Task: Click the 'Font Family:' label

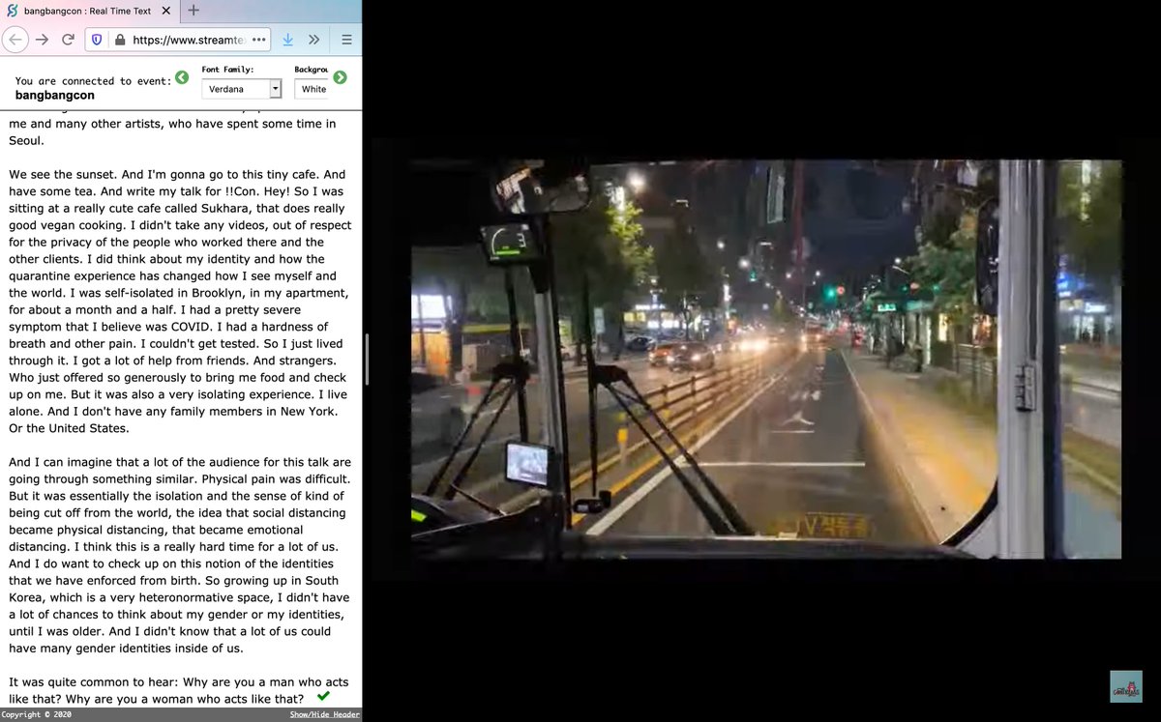Action: [227, 70]
